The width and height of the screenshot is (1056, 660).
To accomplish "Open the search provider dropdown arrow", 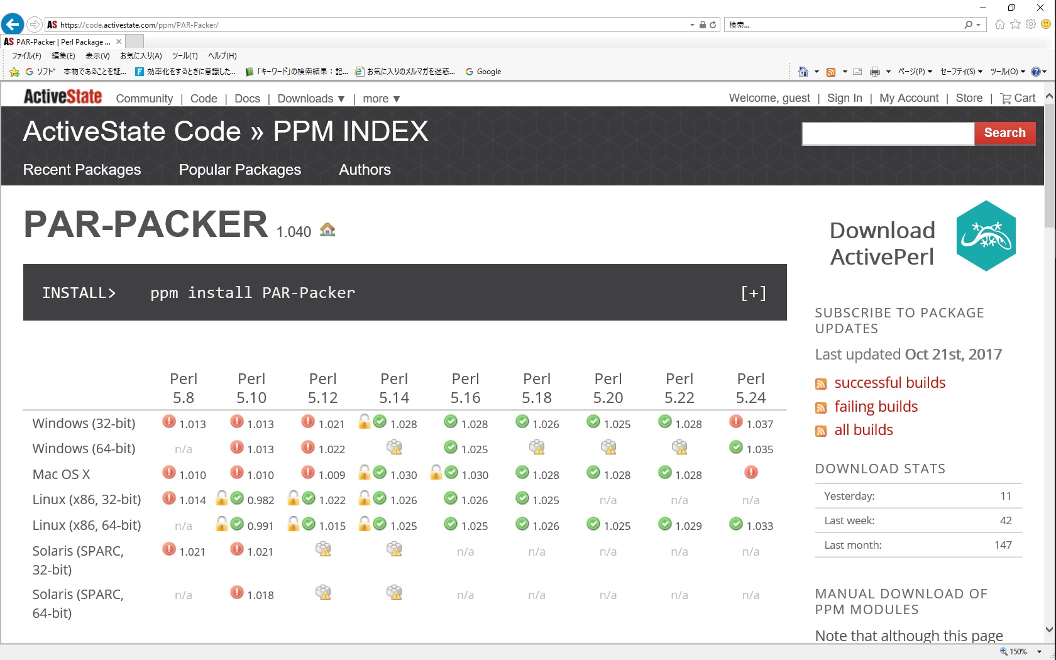I will pos(979,25).
